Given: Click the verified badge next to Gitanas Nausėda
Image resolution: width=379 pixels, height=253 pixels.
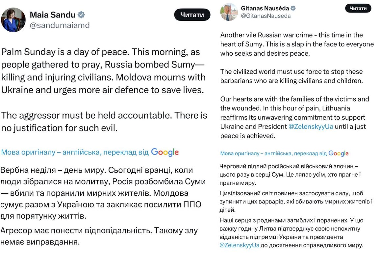Looking at the screenshot, I should pyautogui.click(x=293, y=8).
